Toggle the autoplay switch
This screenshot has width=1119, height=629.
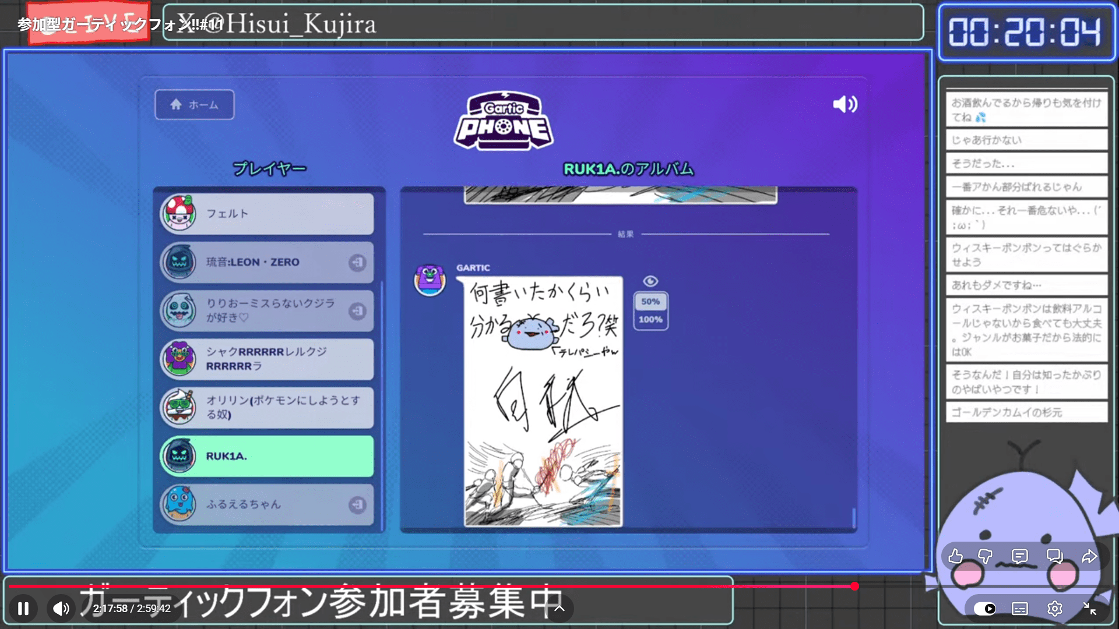[x=985, y=609]
